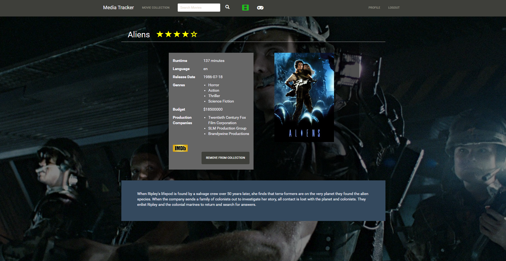Click Brandywine Productions entry

pyautogui.click(x=229, y=134)
